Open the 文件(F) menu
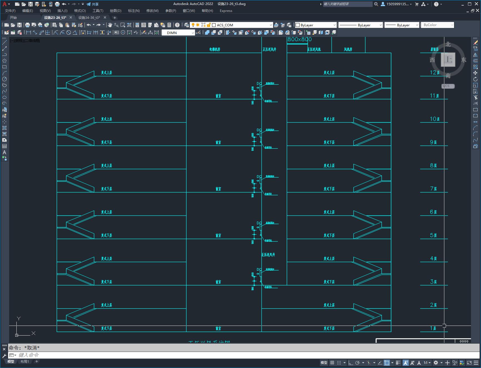Screen dimensions: 481x368 [10, 11]
